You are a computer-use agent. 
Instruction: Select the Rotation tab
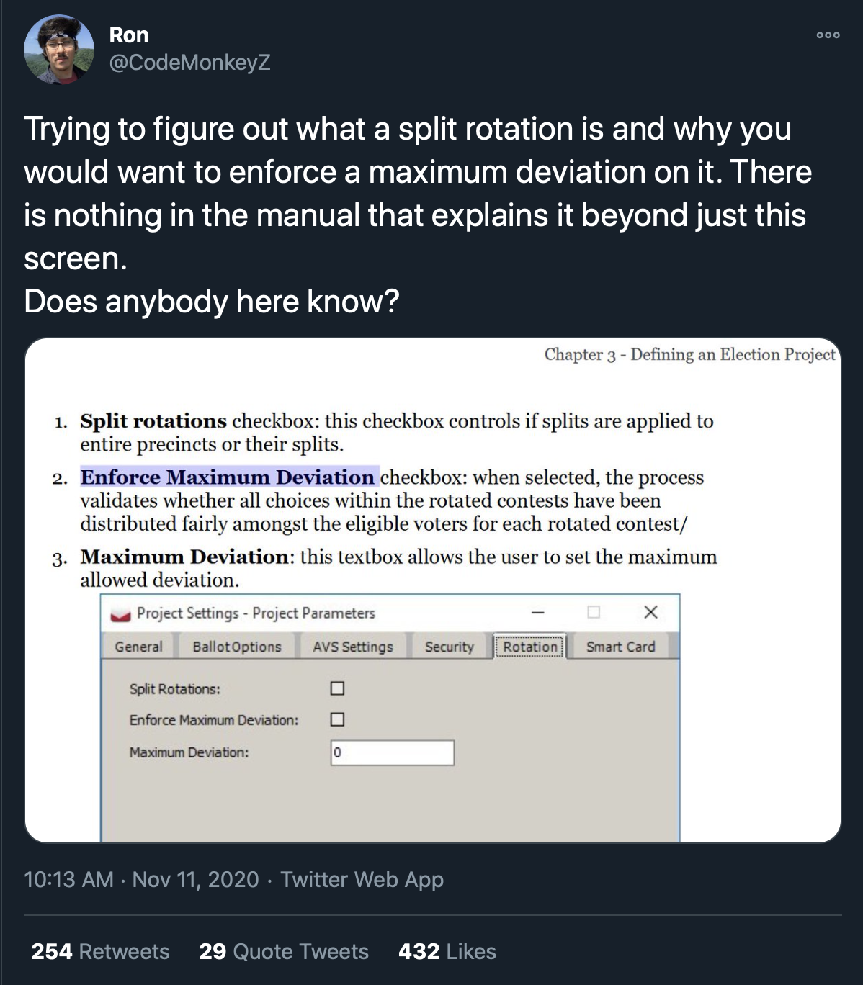click(x=530, y=646)
